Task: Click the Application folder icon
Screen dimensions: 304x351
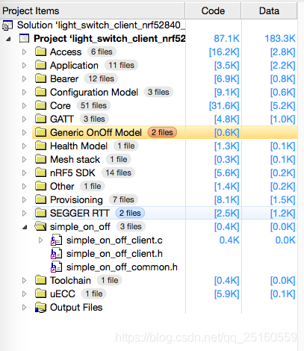Action: click(x=40, y=65)
